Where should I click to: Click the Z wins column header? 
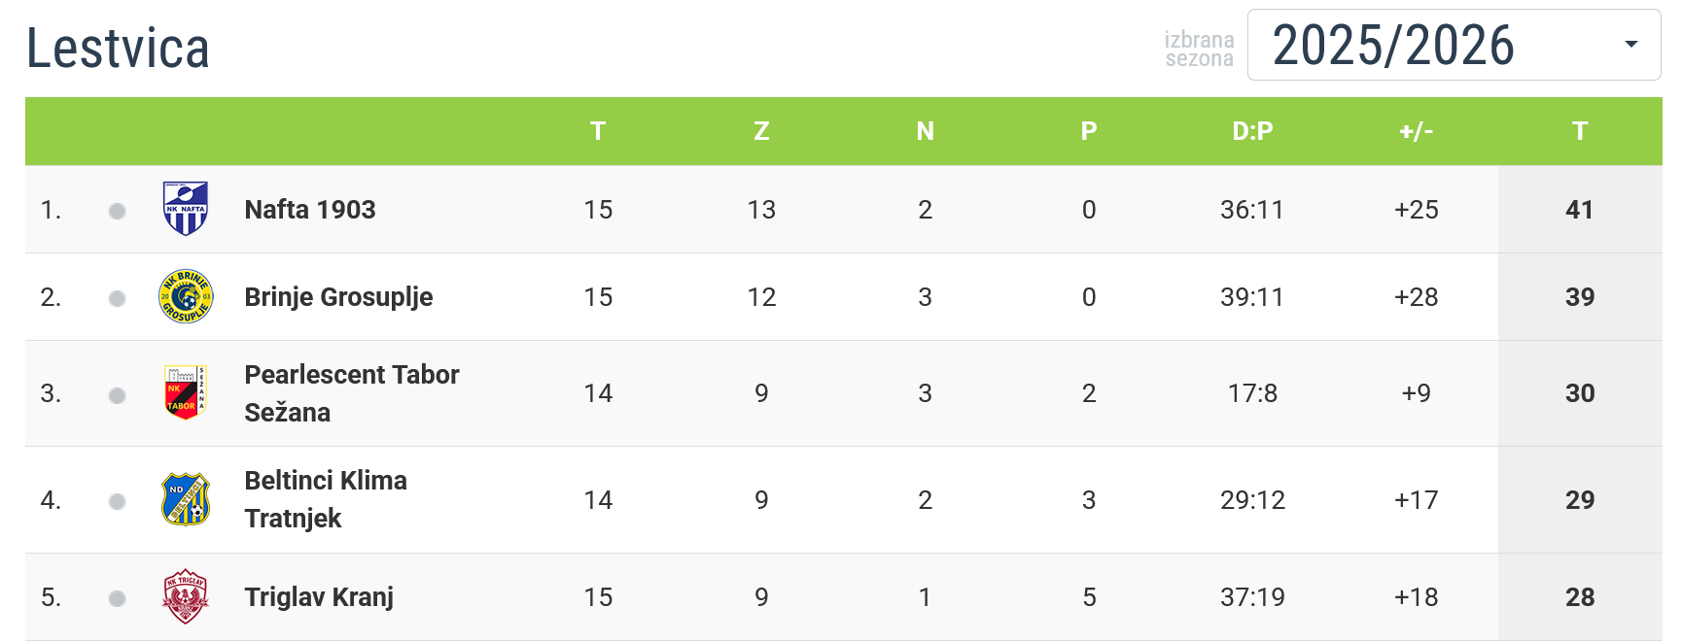(761, 131)
